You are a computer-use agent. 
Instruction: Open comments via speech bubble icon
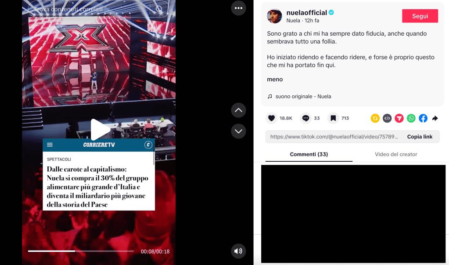(x=305, y=118)
